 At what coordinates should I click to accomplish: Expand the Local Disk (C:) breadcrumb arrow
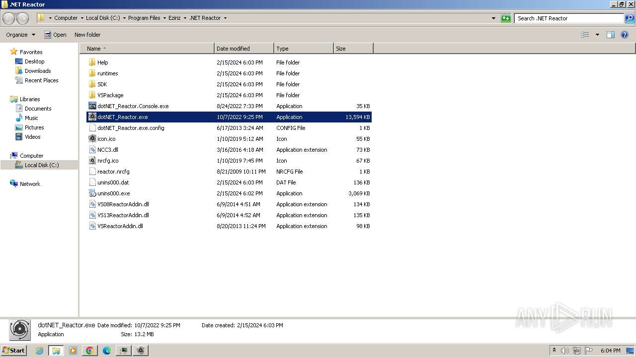[124, 18]
